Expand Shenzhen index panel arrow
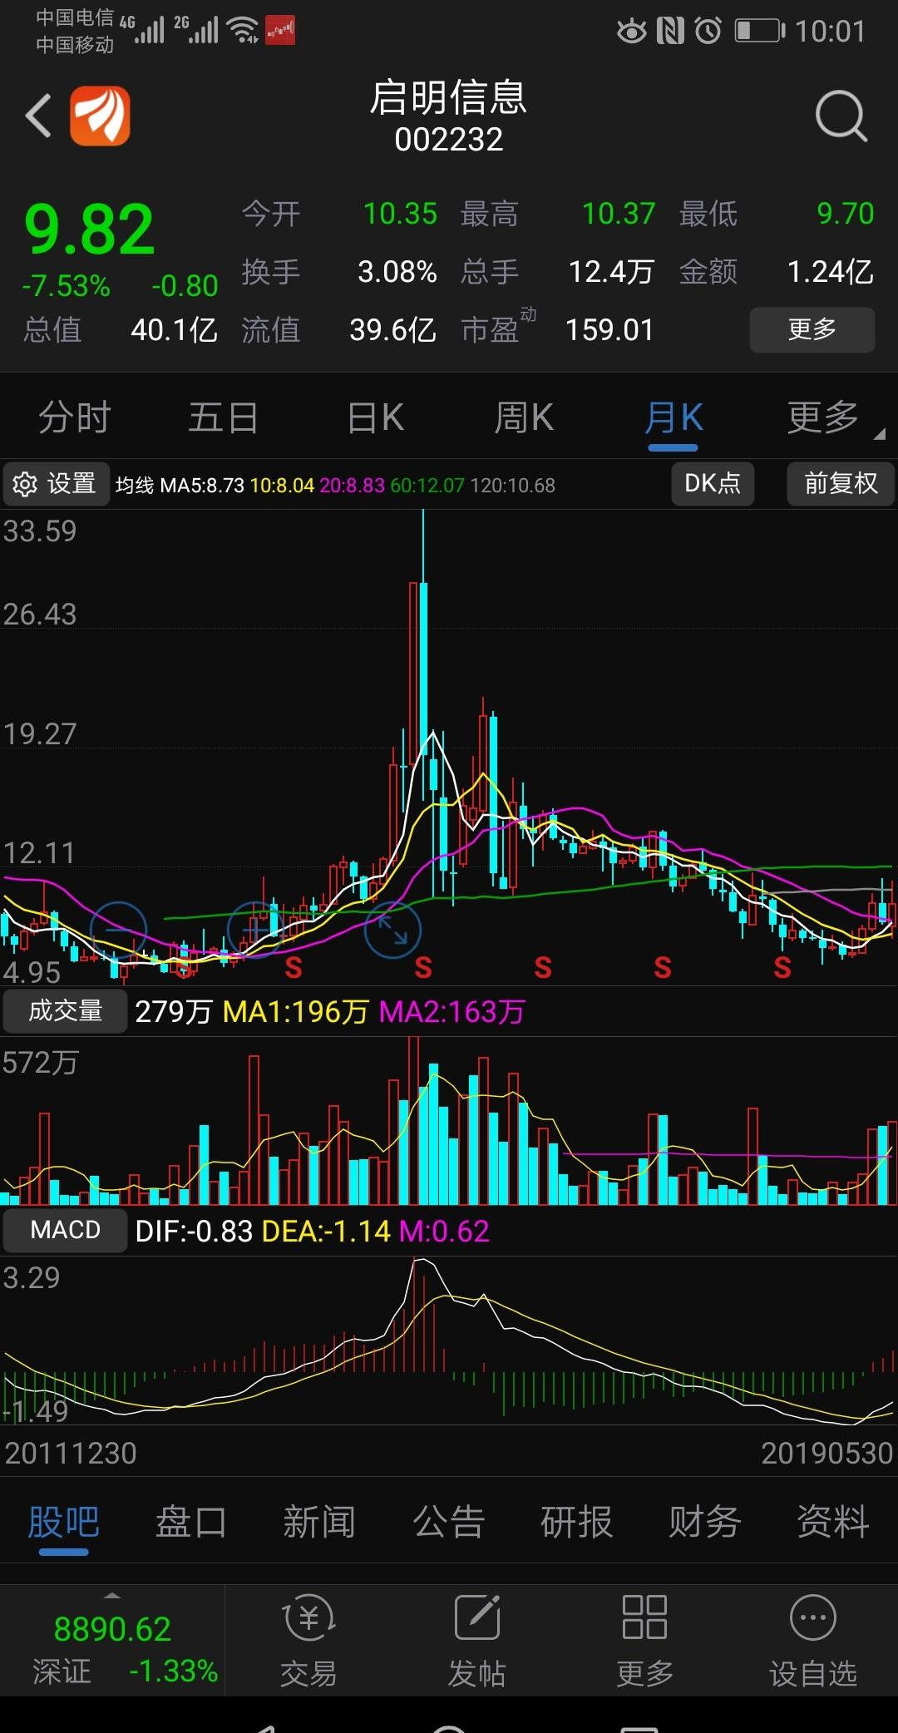Screen dimensions: 898x1733 (111, 1596)
